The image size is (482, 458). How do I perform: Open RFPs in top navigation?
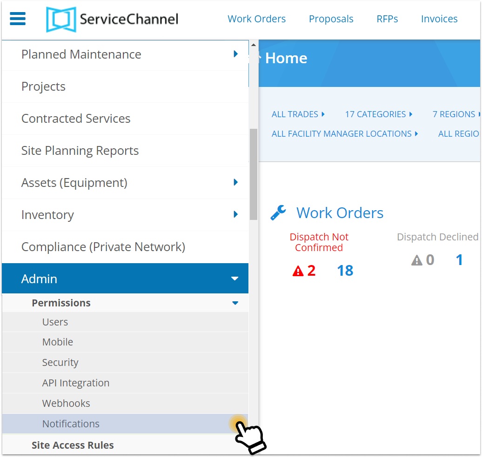[x=387, y=19]
